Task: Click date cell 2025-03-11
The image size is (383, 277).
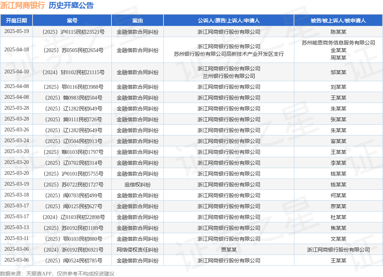Action: [x=16, y=238]
